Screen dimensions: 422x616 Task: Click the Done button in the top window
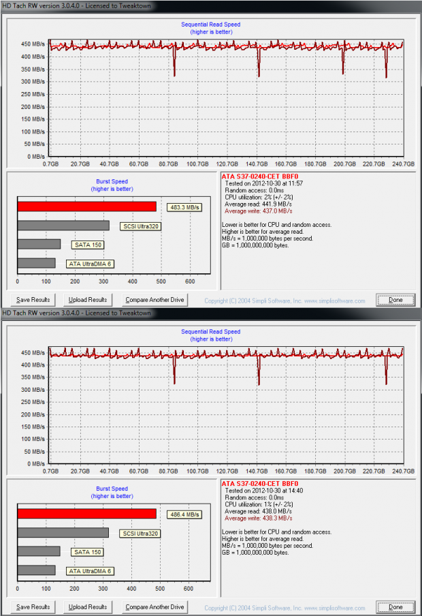(395, 300)
